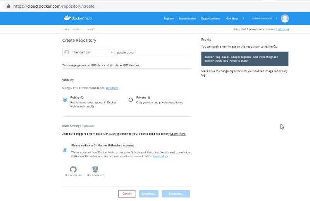Click the wider Creating... button on the right
Image resolution: width=310 pixels, height=201 pixels.
click(x=176, y=194)
